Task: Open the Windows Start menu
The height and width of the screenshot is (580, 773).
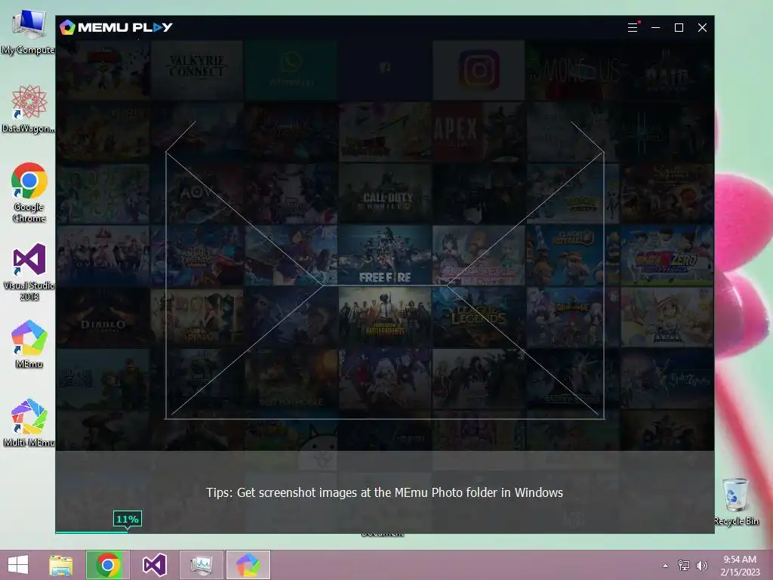Action: (x=18, y=565)
